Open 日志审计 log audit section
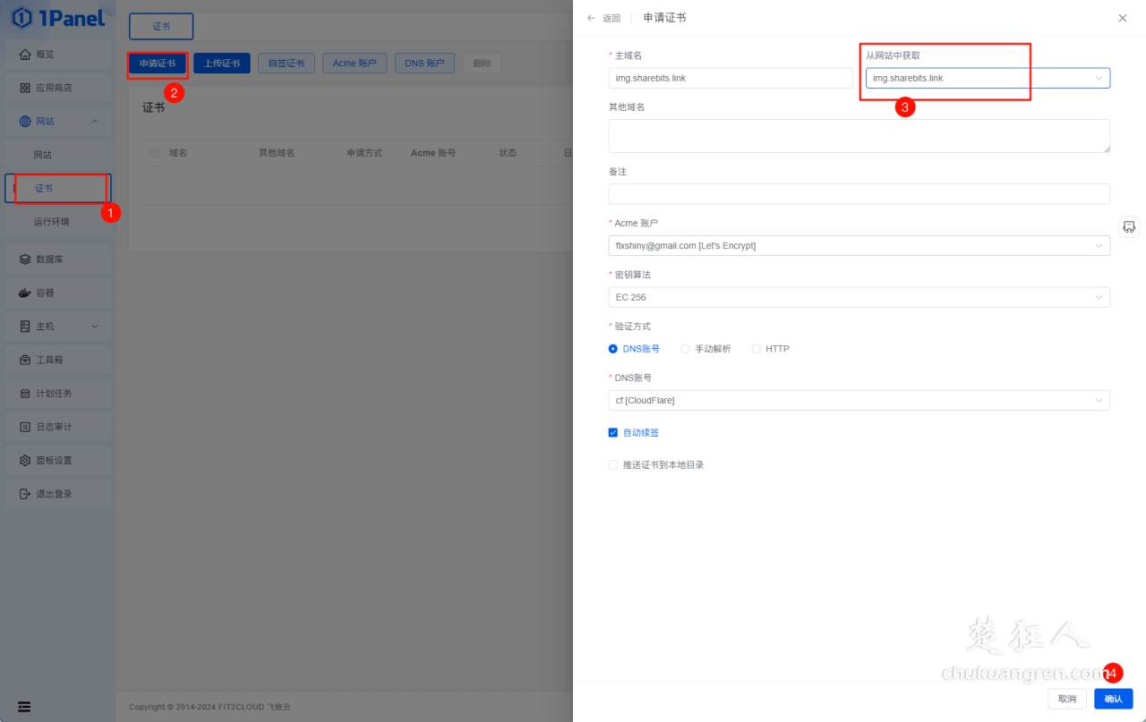The image size is (1146, 722). coord(57,427)
